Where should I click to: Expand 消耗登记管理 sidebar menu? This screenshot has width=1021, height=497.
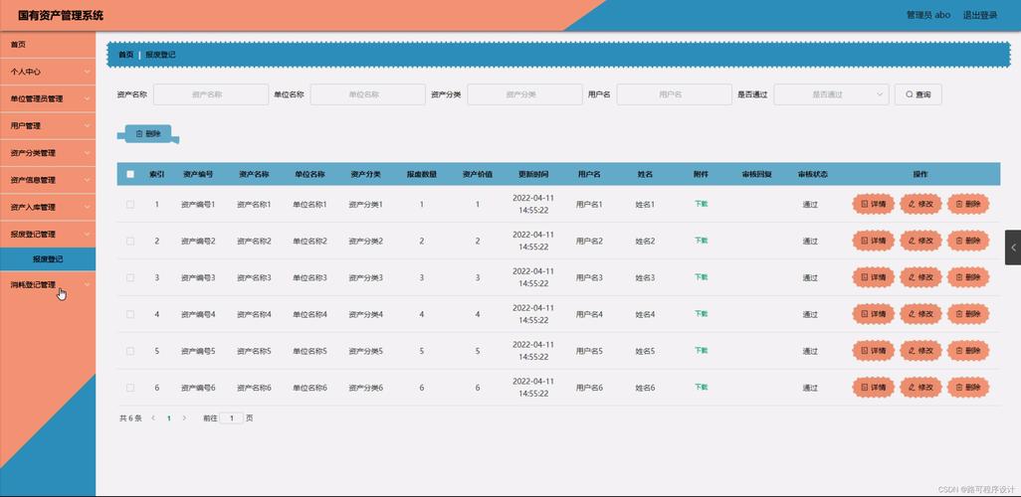tap(48, 284)
